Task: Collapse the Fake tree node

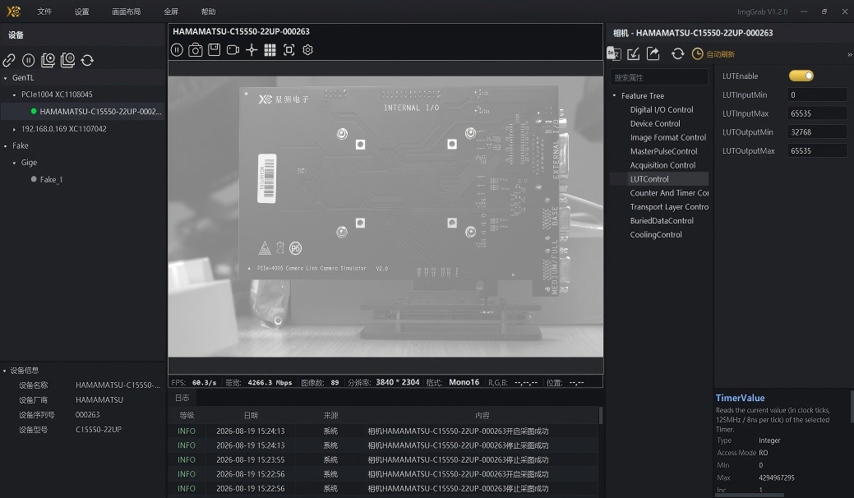Action: [6, 146]
